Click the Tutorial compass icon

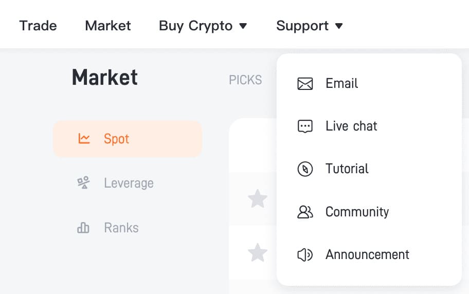click(305, 169)
